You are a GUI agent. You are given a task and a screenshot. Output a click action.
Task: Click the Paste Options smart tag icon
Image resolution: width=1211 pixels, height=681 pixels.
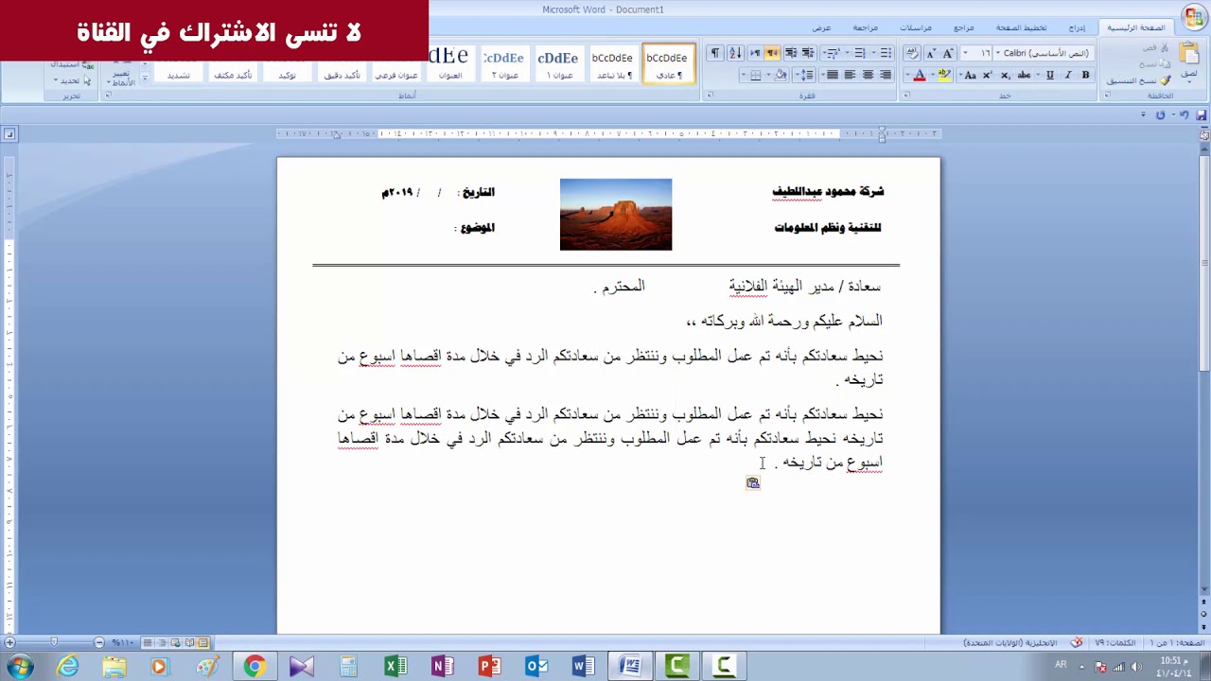[753, 482]
